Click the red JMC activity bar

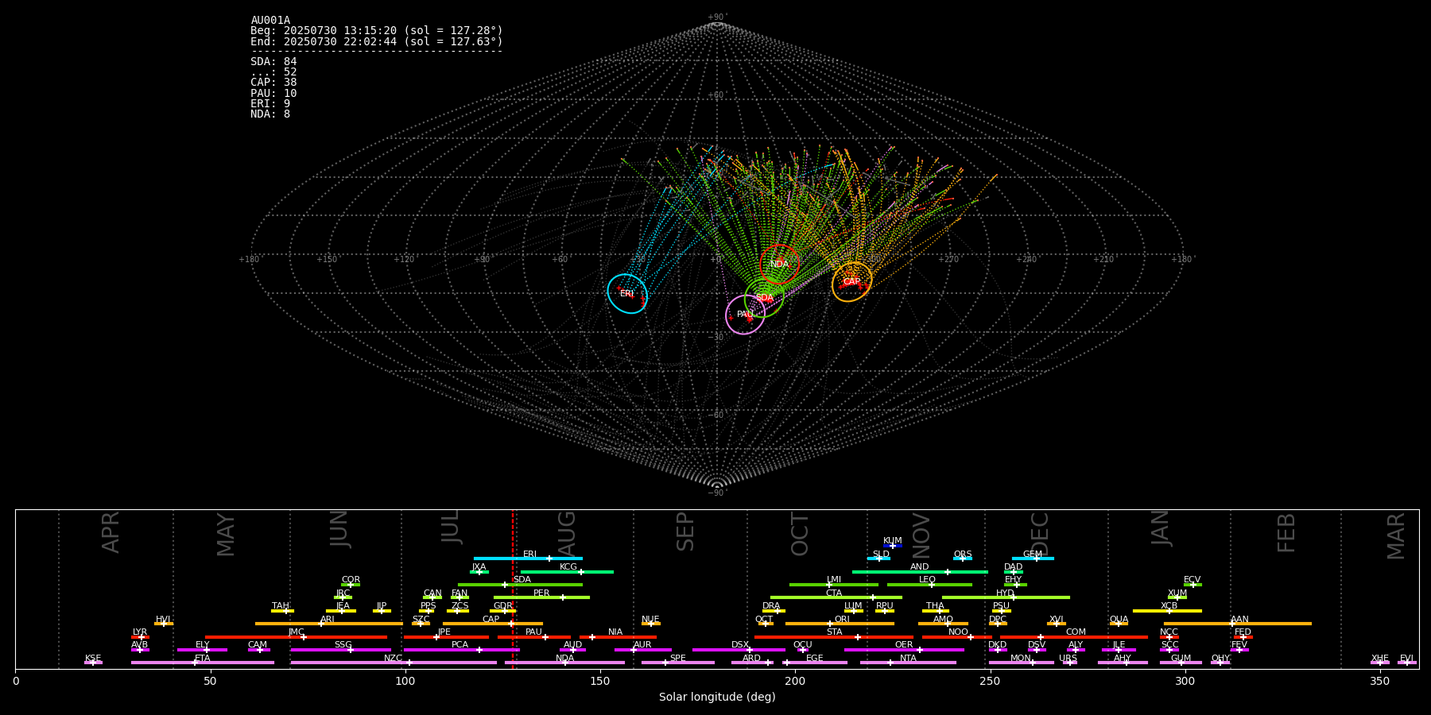click(297, 636)
